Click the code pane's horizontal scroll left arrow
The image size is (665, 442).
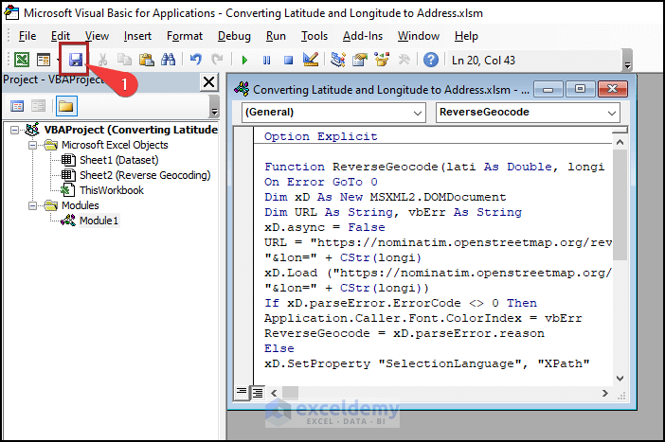(274, 394)
